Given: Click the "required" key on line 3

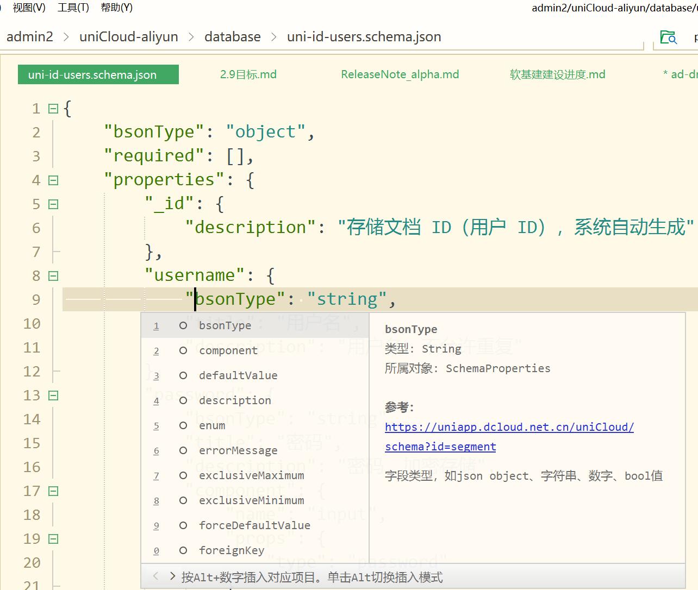Looking at the screenshot, I should click(154, 156).
